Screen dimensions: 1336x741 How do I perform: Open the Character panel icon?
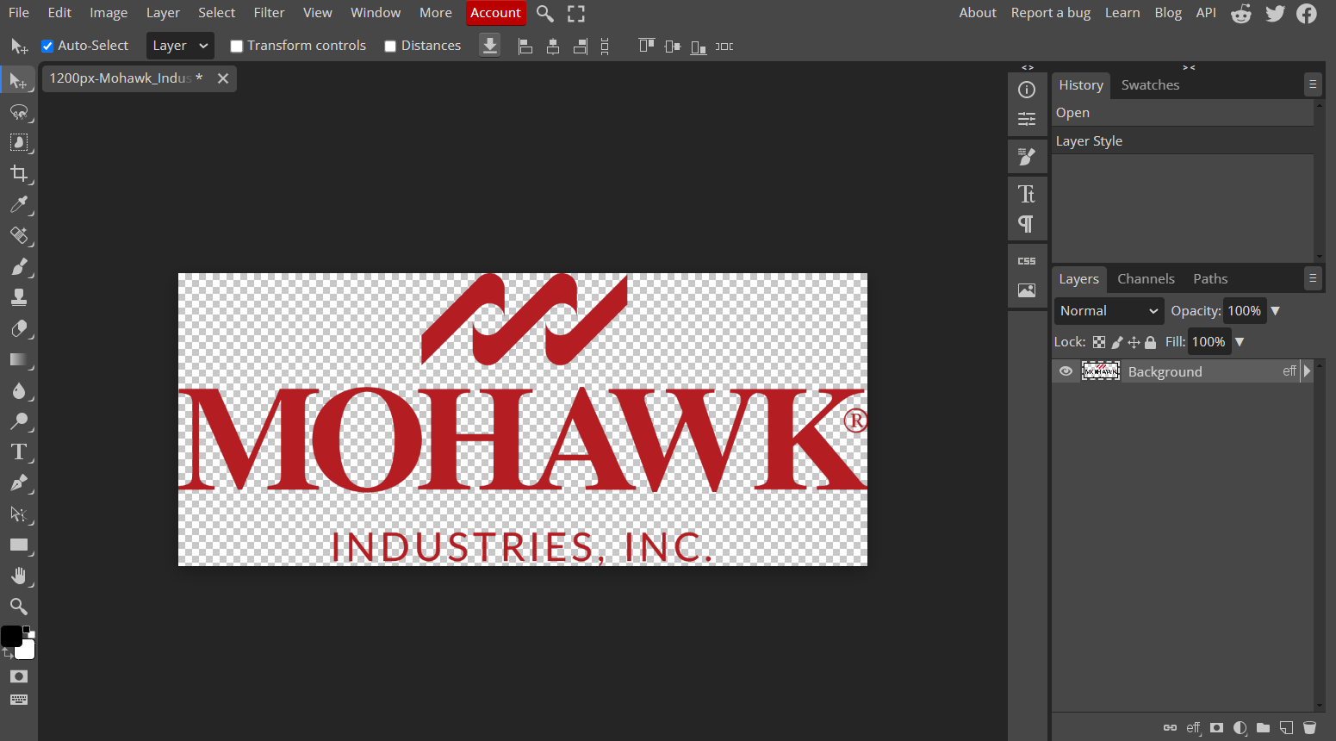1027,194
